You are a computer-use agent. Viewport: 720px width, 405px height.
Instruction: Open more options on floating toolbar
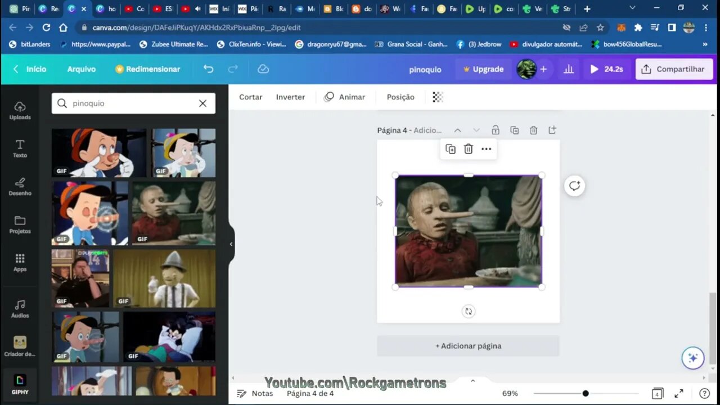[487, 149]
